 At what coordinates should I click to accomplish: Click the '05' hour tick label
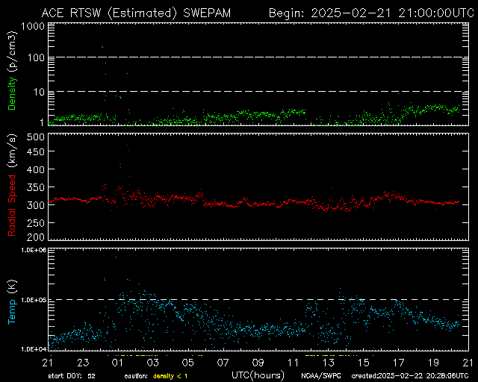(187, 363)
